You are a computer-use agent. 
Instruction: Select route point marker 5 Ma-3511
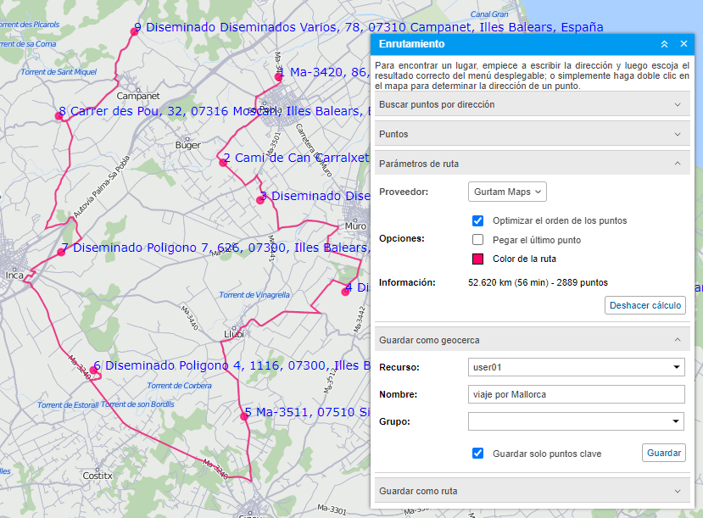point(244,416)
